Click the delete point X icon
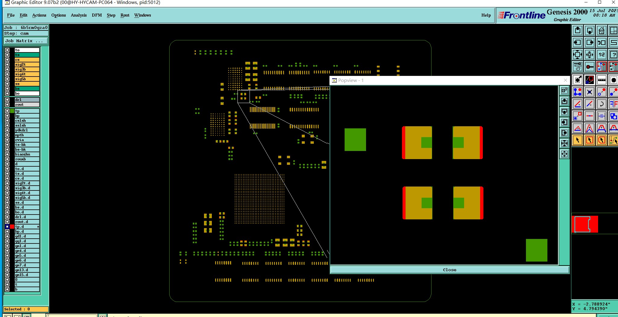 pos(590,92)
